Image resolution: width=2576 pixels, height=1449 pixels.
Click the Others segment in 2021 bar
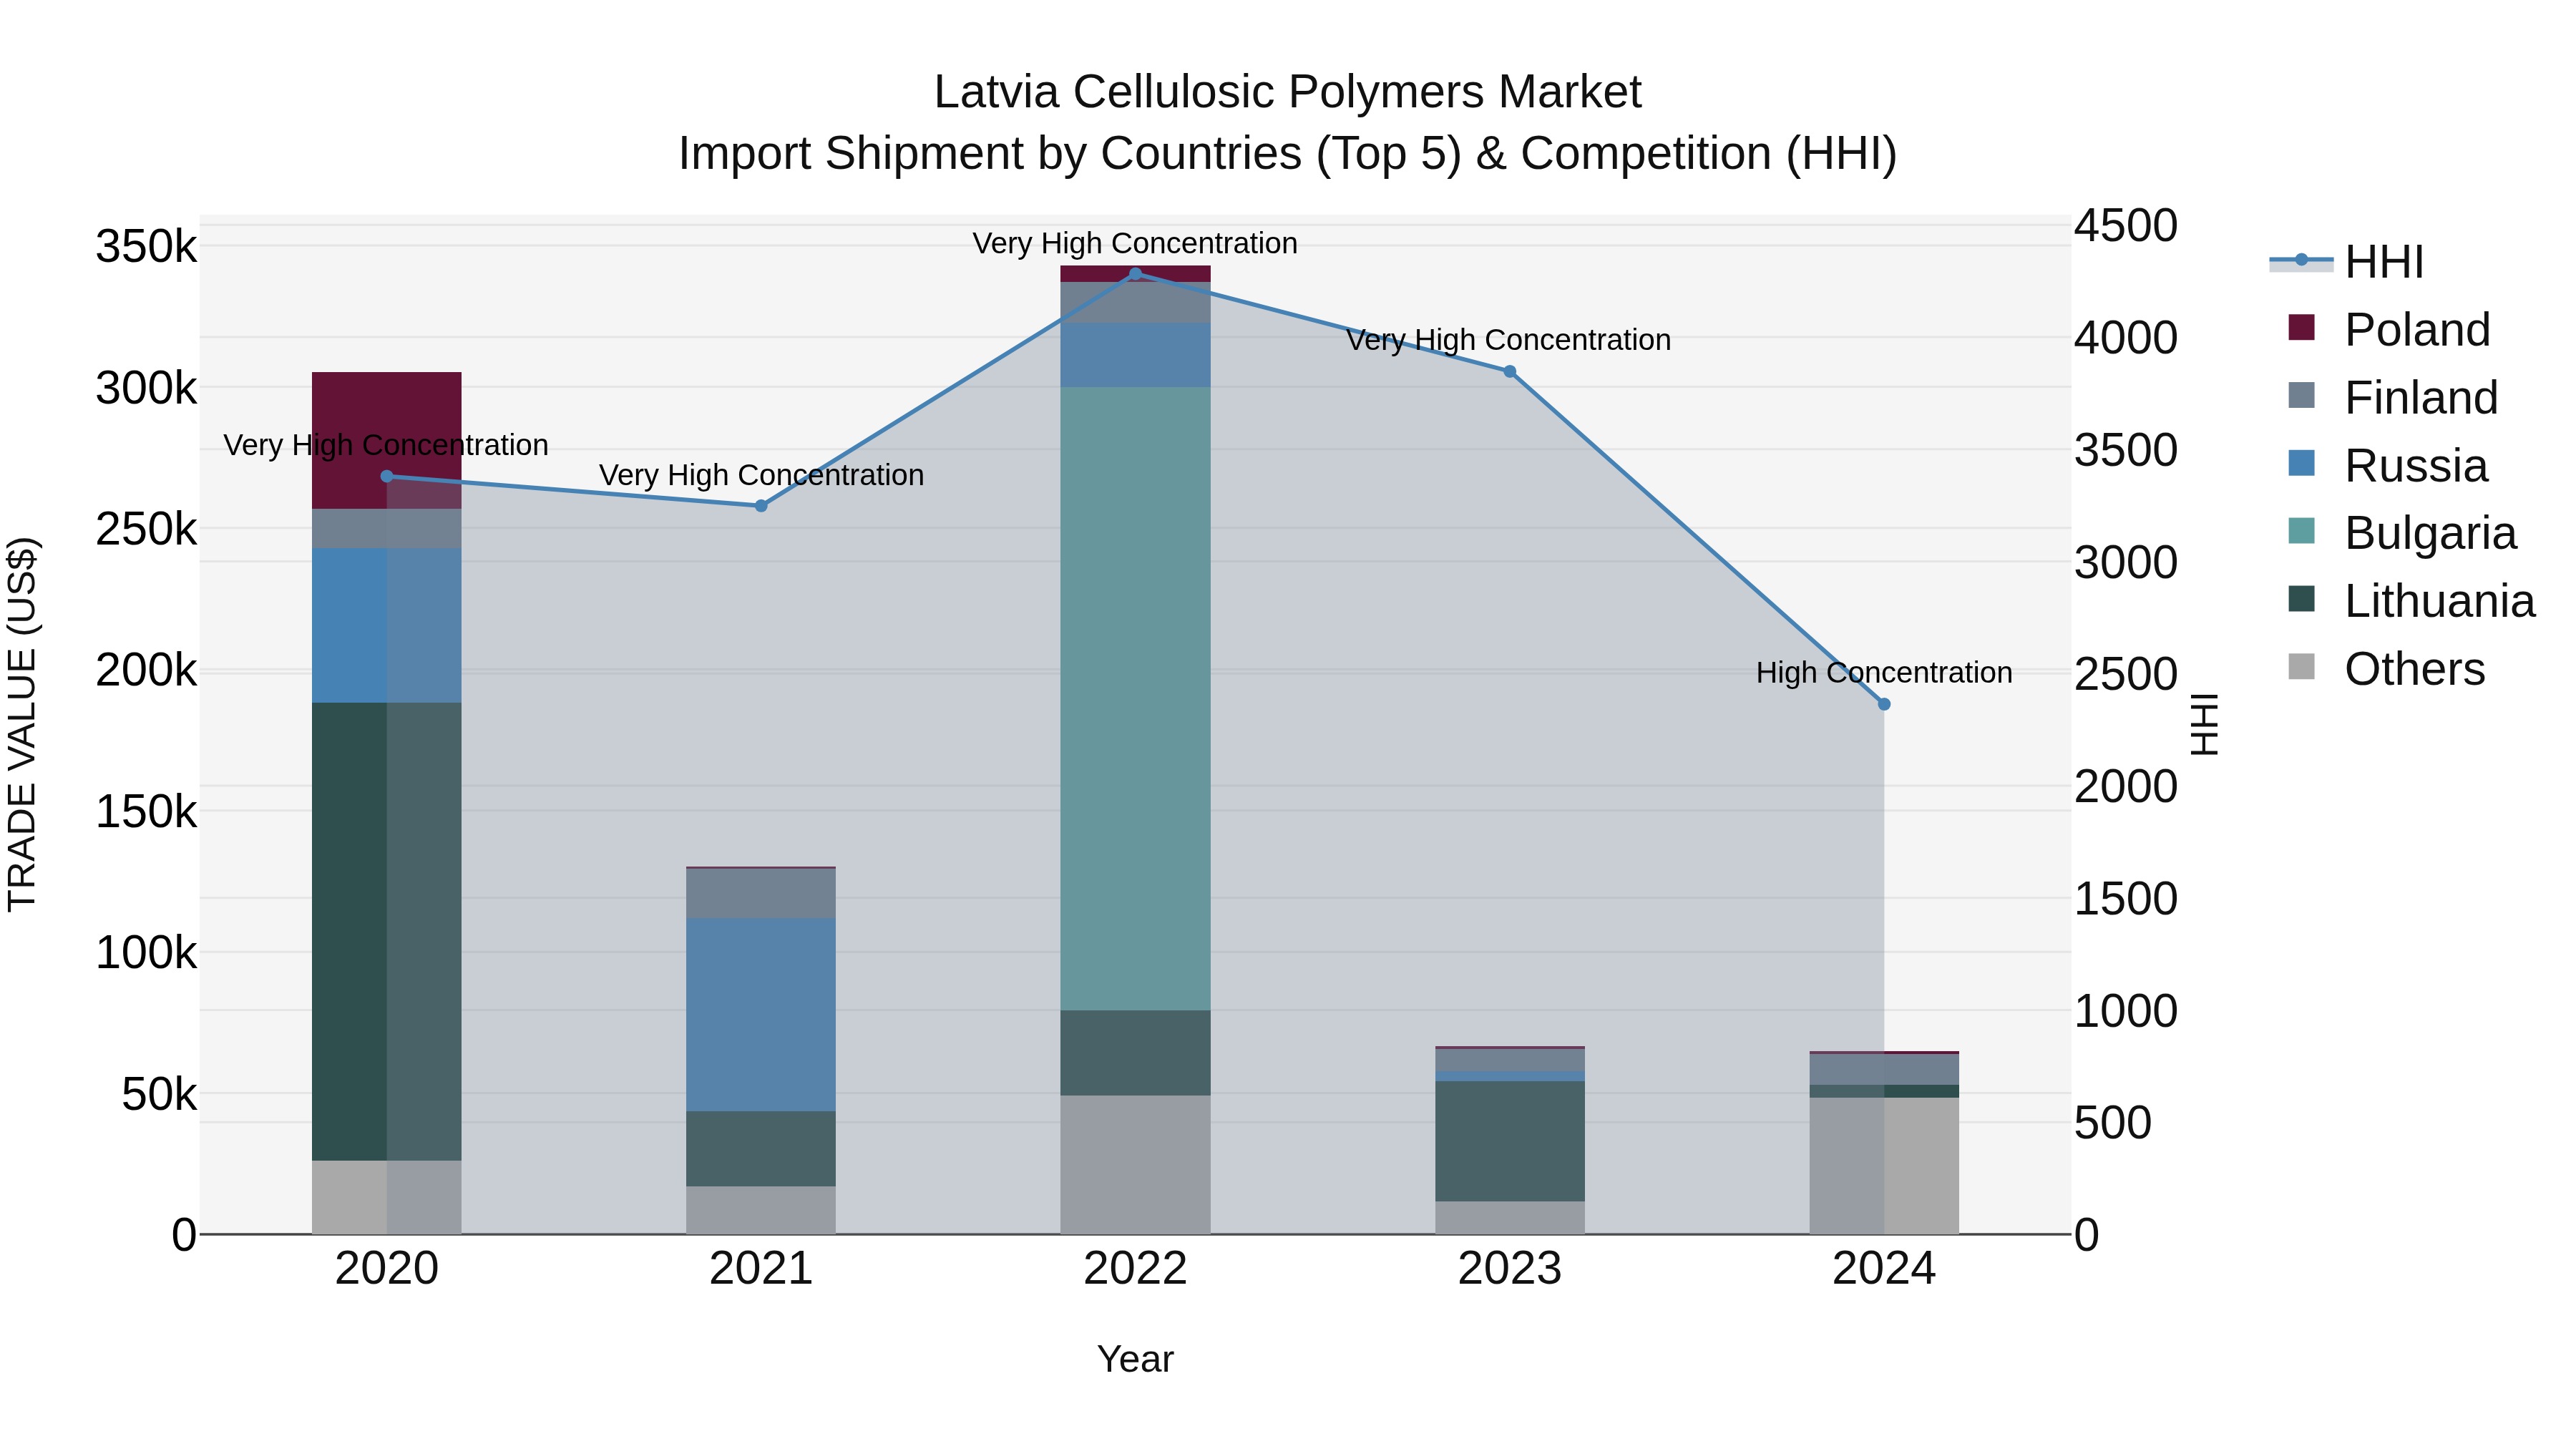(x=761, y=1211)
